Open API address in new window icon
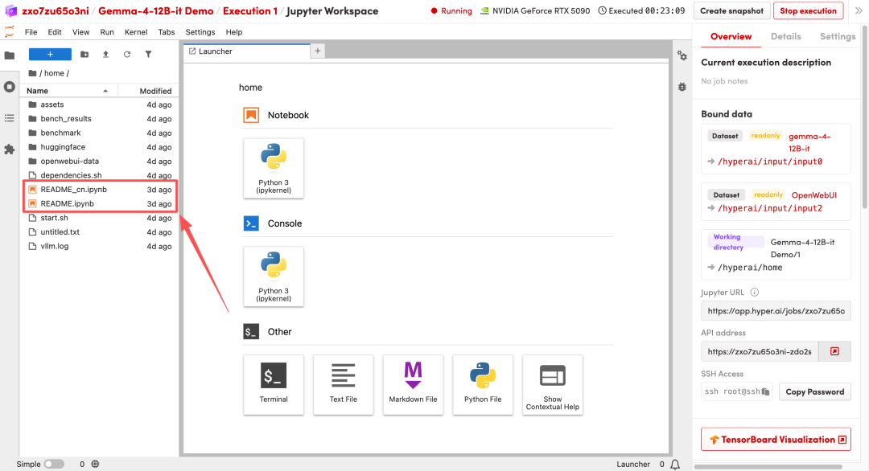This screenshot has width=869, height=471. 834,351
